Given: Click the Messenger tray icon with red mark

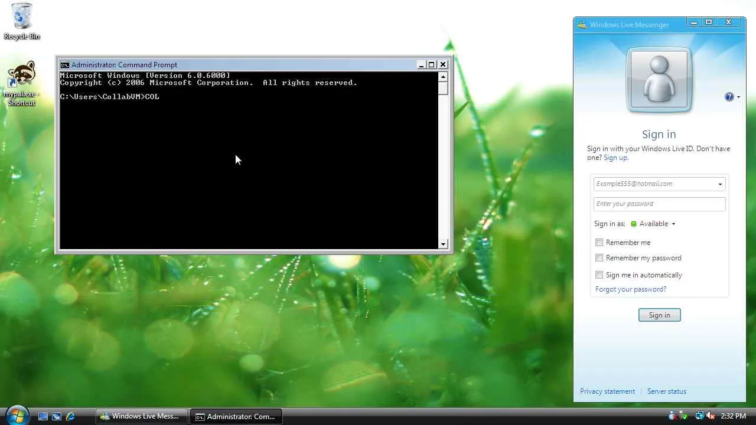Looking at the screenshot, I should tap(673, 416).
